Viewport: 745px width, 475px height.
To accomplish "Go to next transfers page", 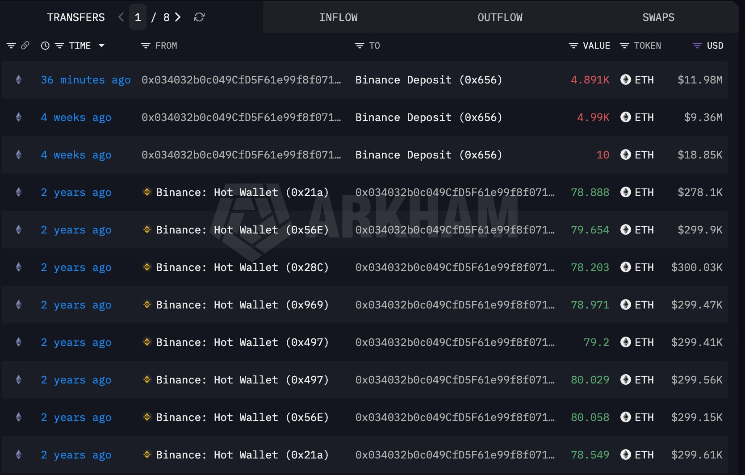I will click(178, 17).
